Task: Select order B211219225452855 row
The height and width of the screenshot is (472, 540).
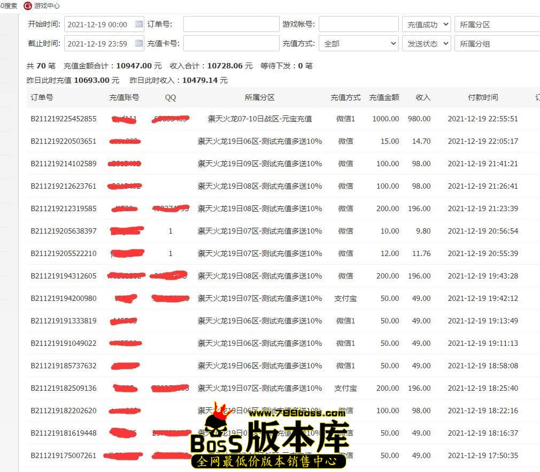Action: click(64, 119)
